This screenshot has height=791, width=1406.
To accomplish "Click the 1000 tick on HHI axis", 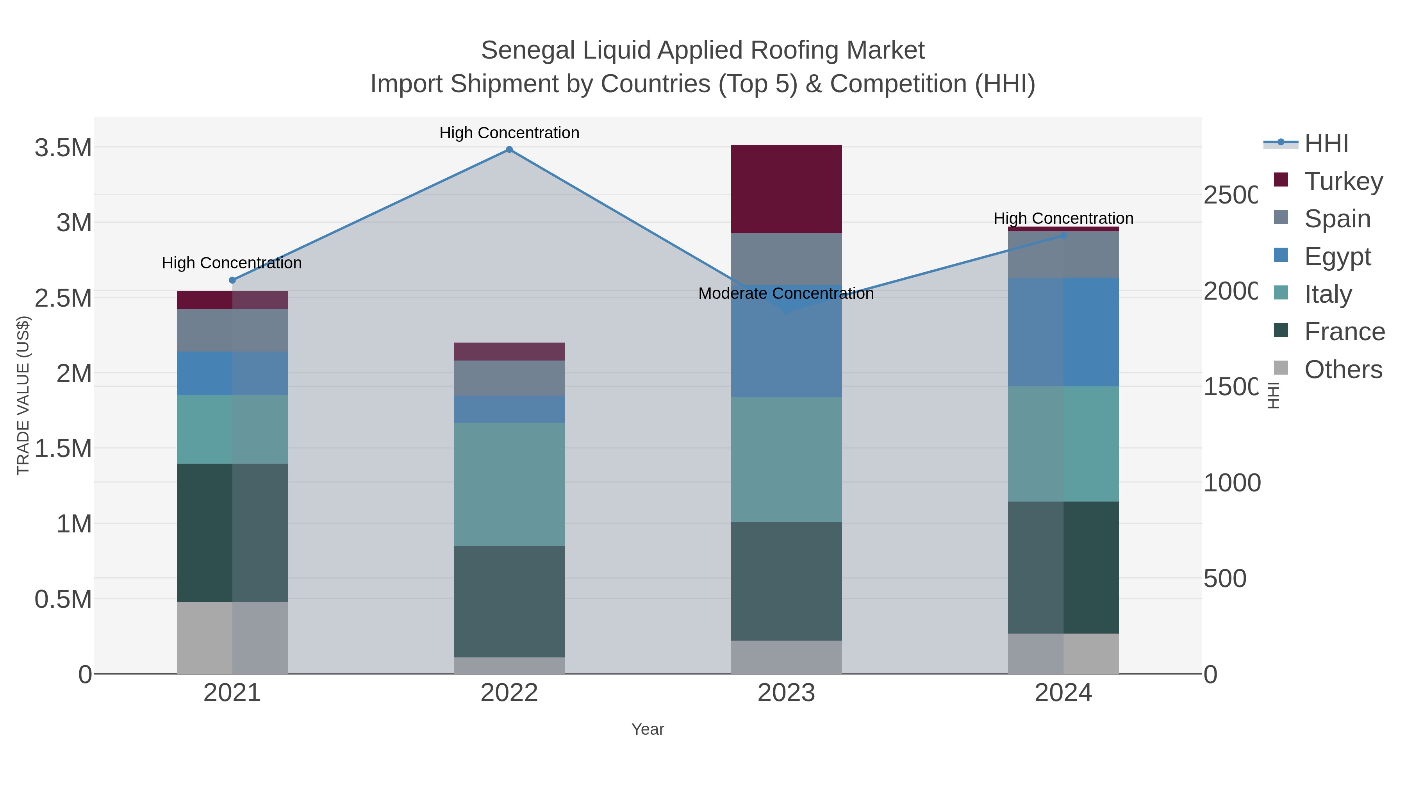I will coord(1232,482).
